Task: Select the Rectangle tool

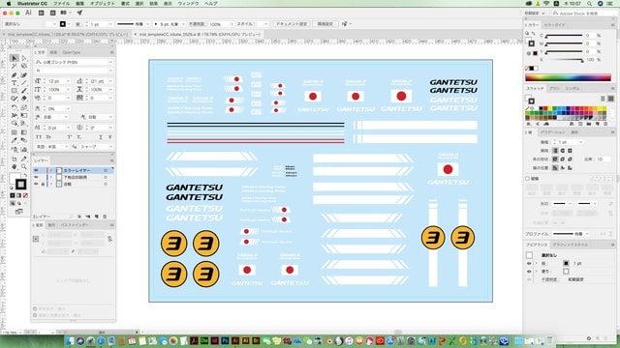Action: tap(15, 91)
